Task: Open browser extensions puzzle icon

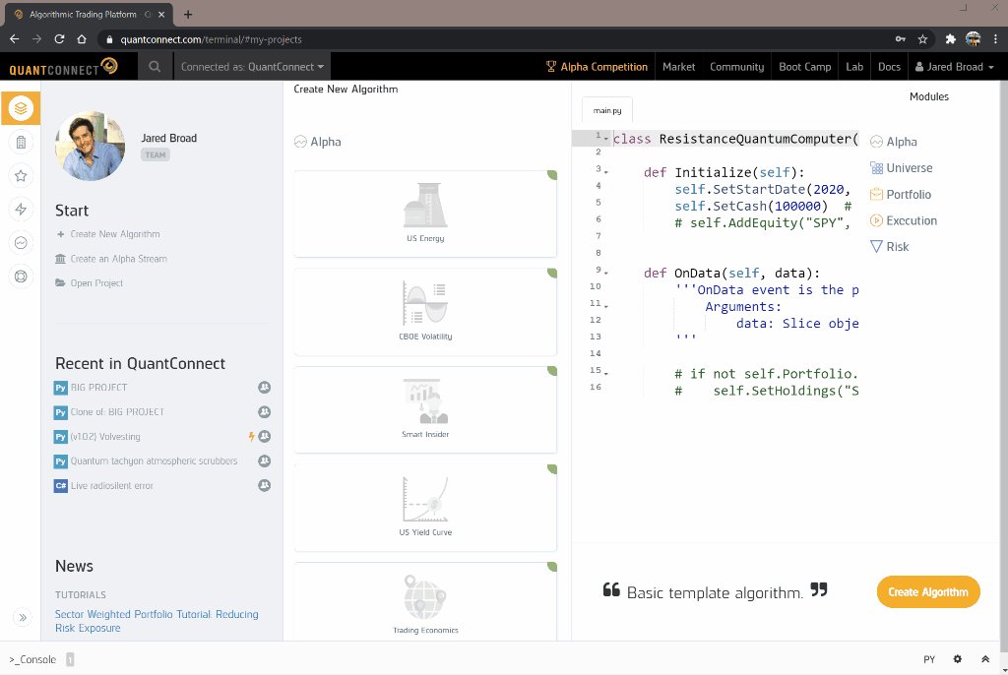Action: 950,39
